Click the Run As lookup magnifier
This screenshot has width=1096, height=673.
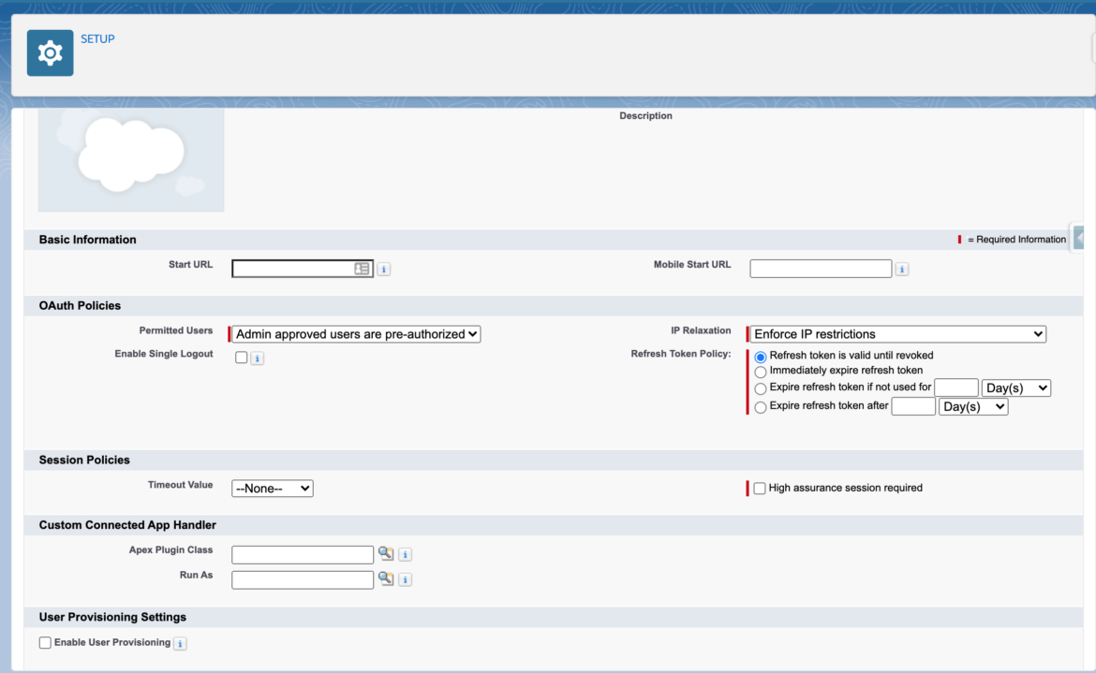[x=386, y=579]
